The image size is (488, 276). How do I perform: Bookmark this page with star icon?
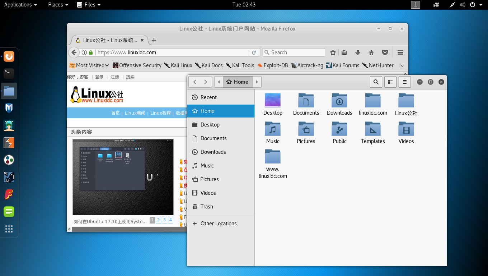pos(333,52)
